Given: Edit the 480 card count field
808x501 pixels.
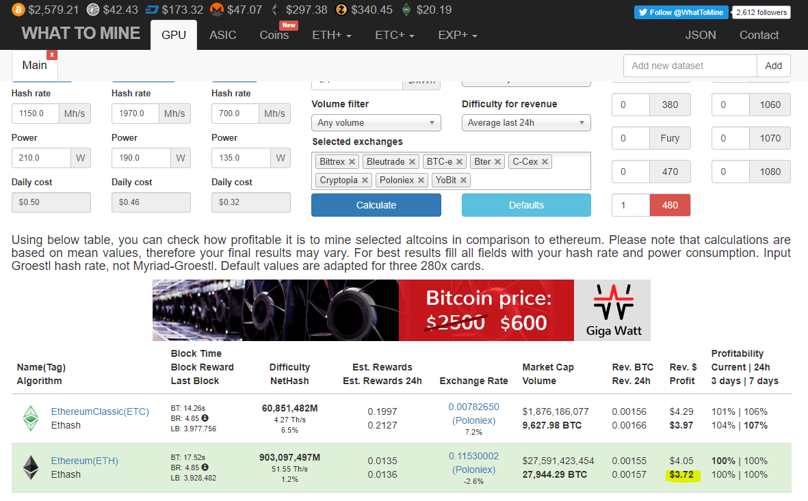Looking at the screenshot, I should [631, 205].
